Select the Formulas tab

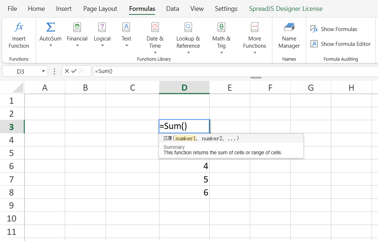coord(142,9)
